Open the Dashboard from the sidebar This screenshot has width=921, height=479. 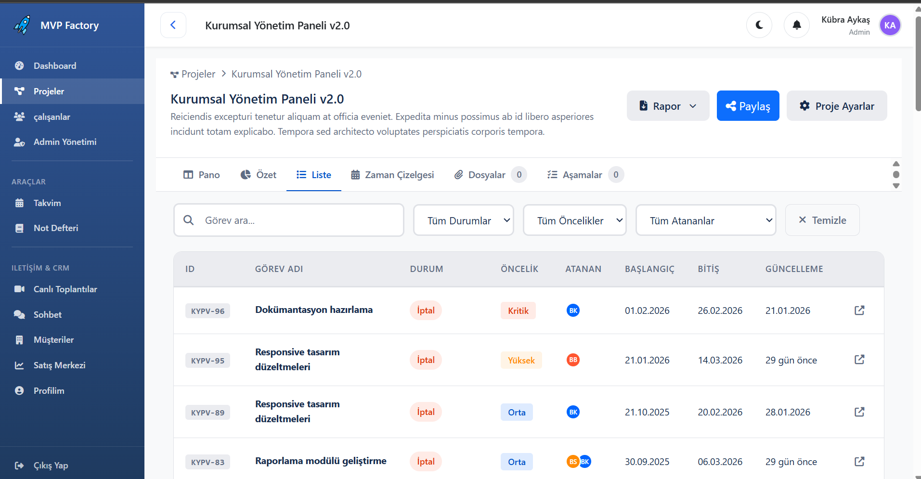[x=54, y=65]
